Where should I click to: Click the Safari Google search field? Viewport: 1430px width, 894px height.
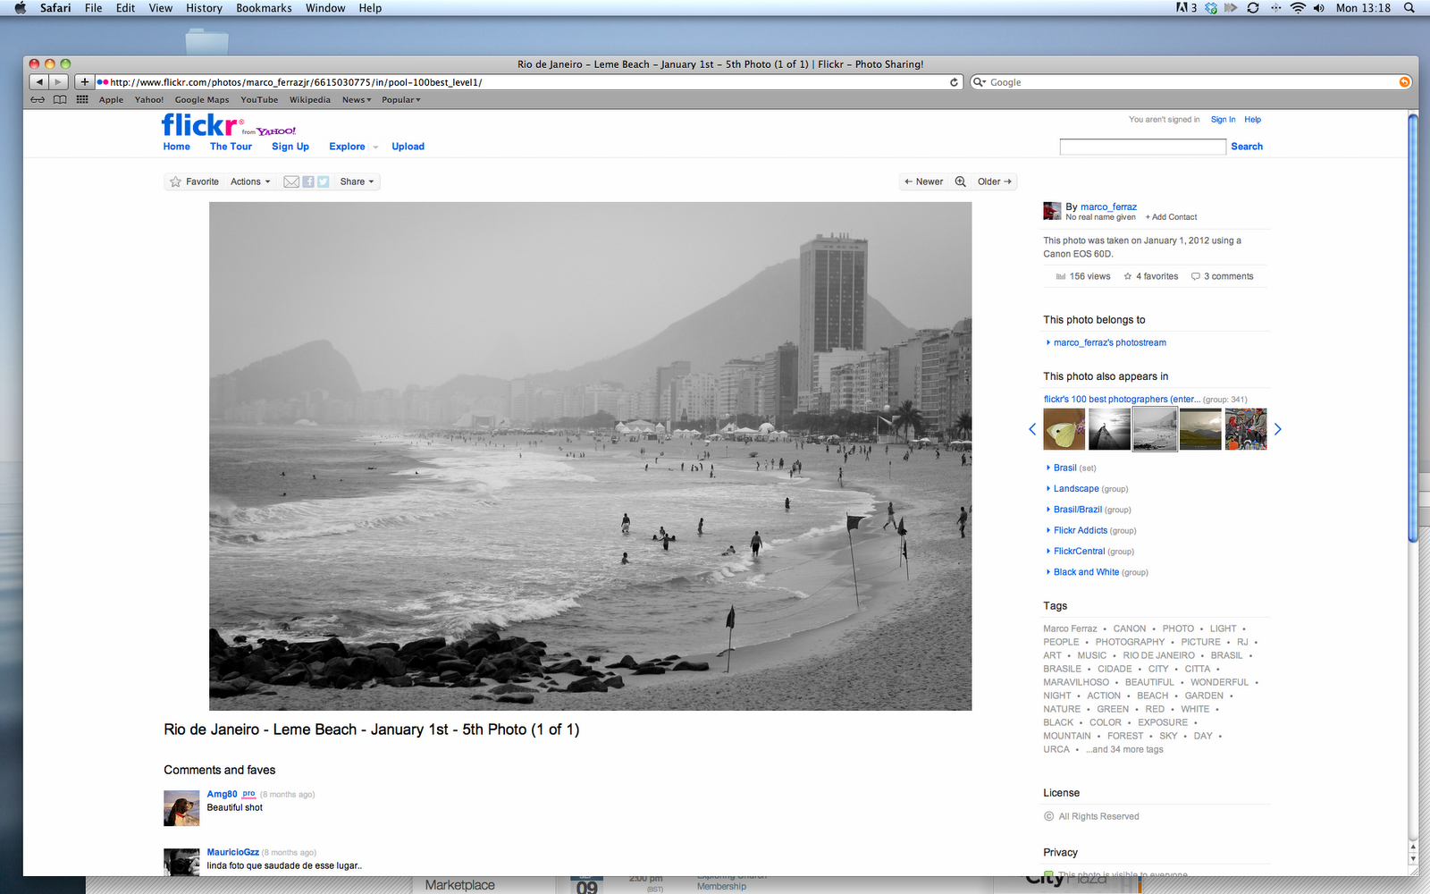(x=1190, y=82)
